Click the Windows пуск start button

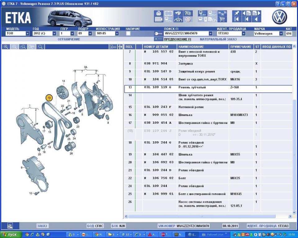pos(11,235)
